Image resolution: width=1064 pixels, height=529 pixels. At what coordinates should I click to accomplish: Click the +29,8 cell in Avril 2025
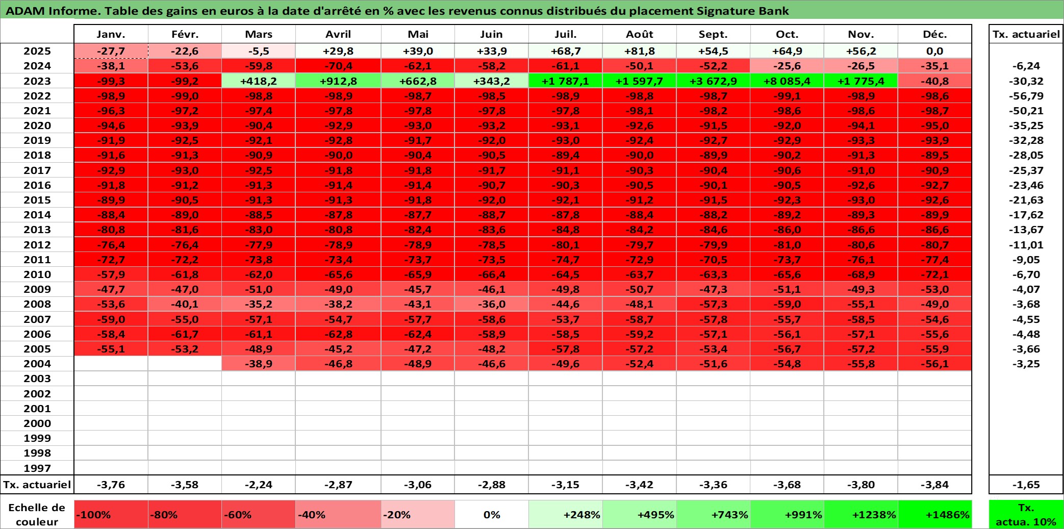338,51
